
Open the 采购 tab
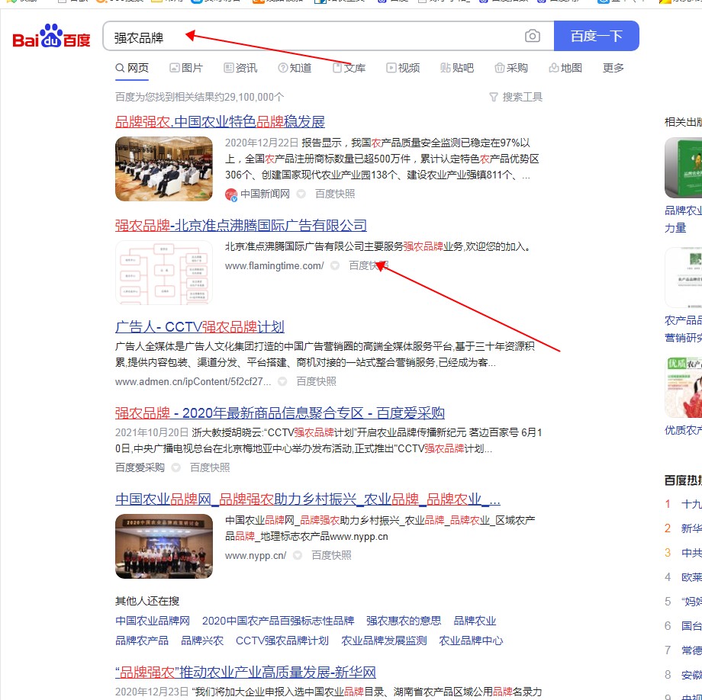point(511,68)
